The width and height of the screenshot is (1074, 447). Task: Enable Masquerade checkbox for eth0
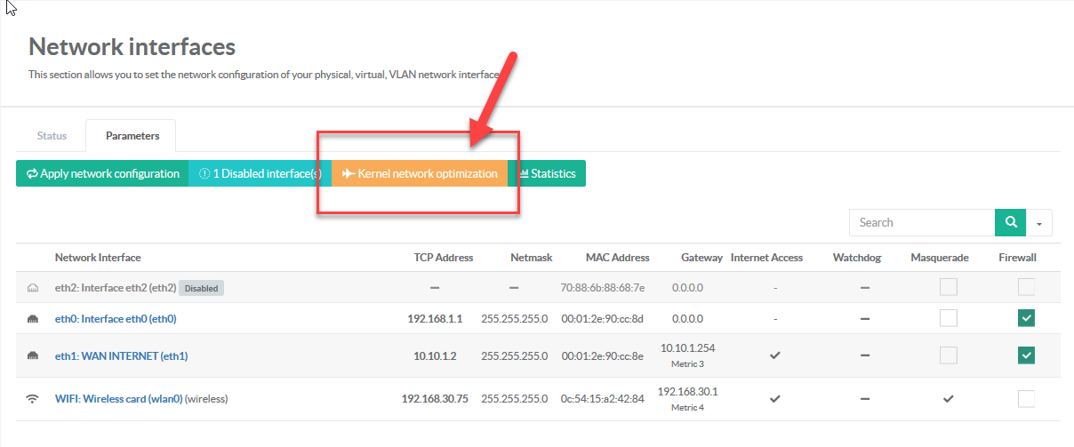949,318
